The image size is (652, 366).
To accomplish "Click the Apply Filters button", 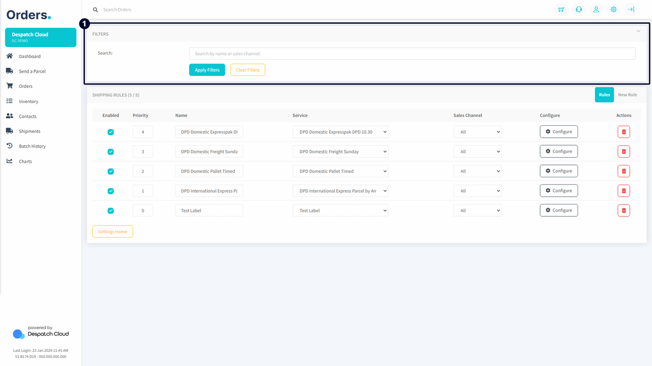I will [207, 70].
